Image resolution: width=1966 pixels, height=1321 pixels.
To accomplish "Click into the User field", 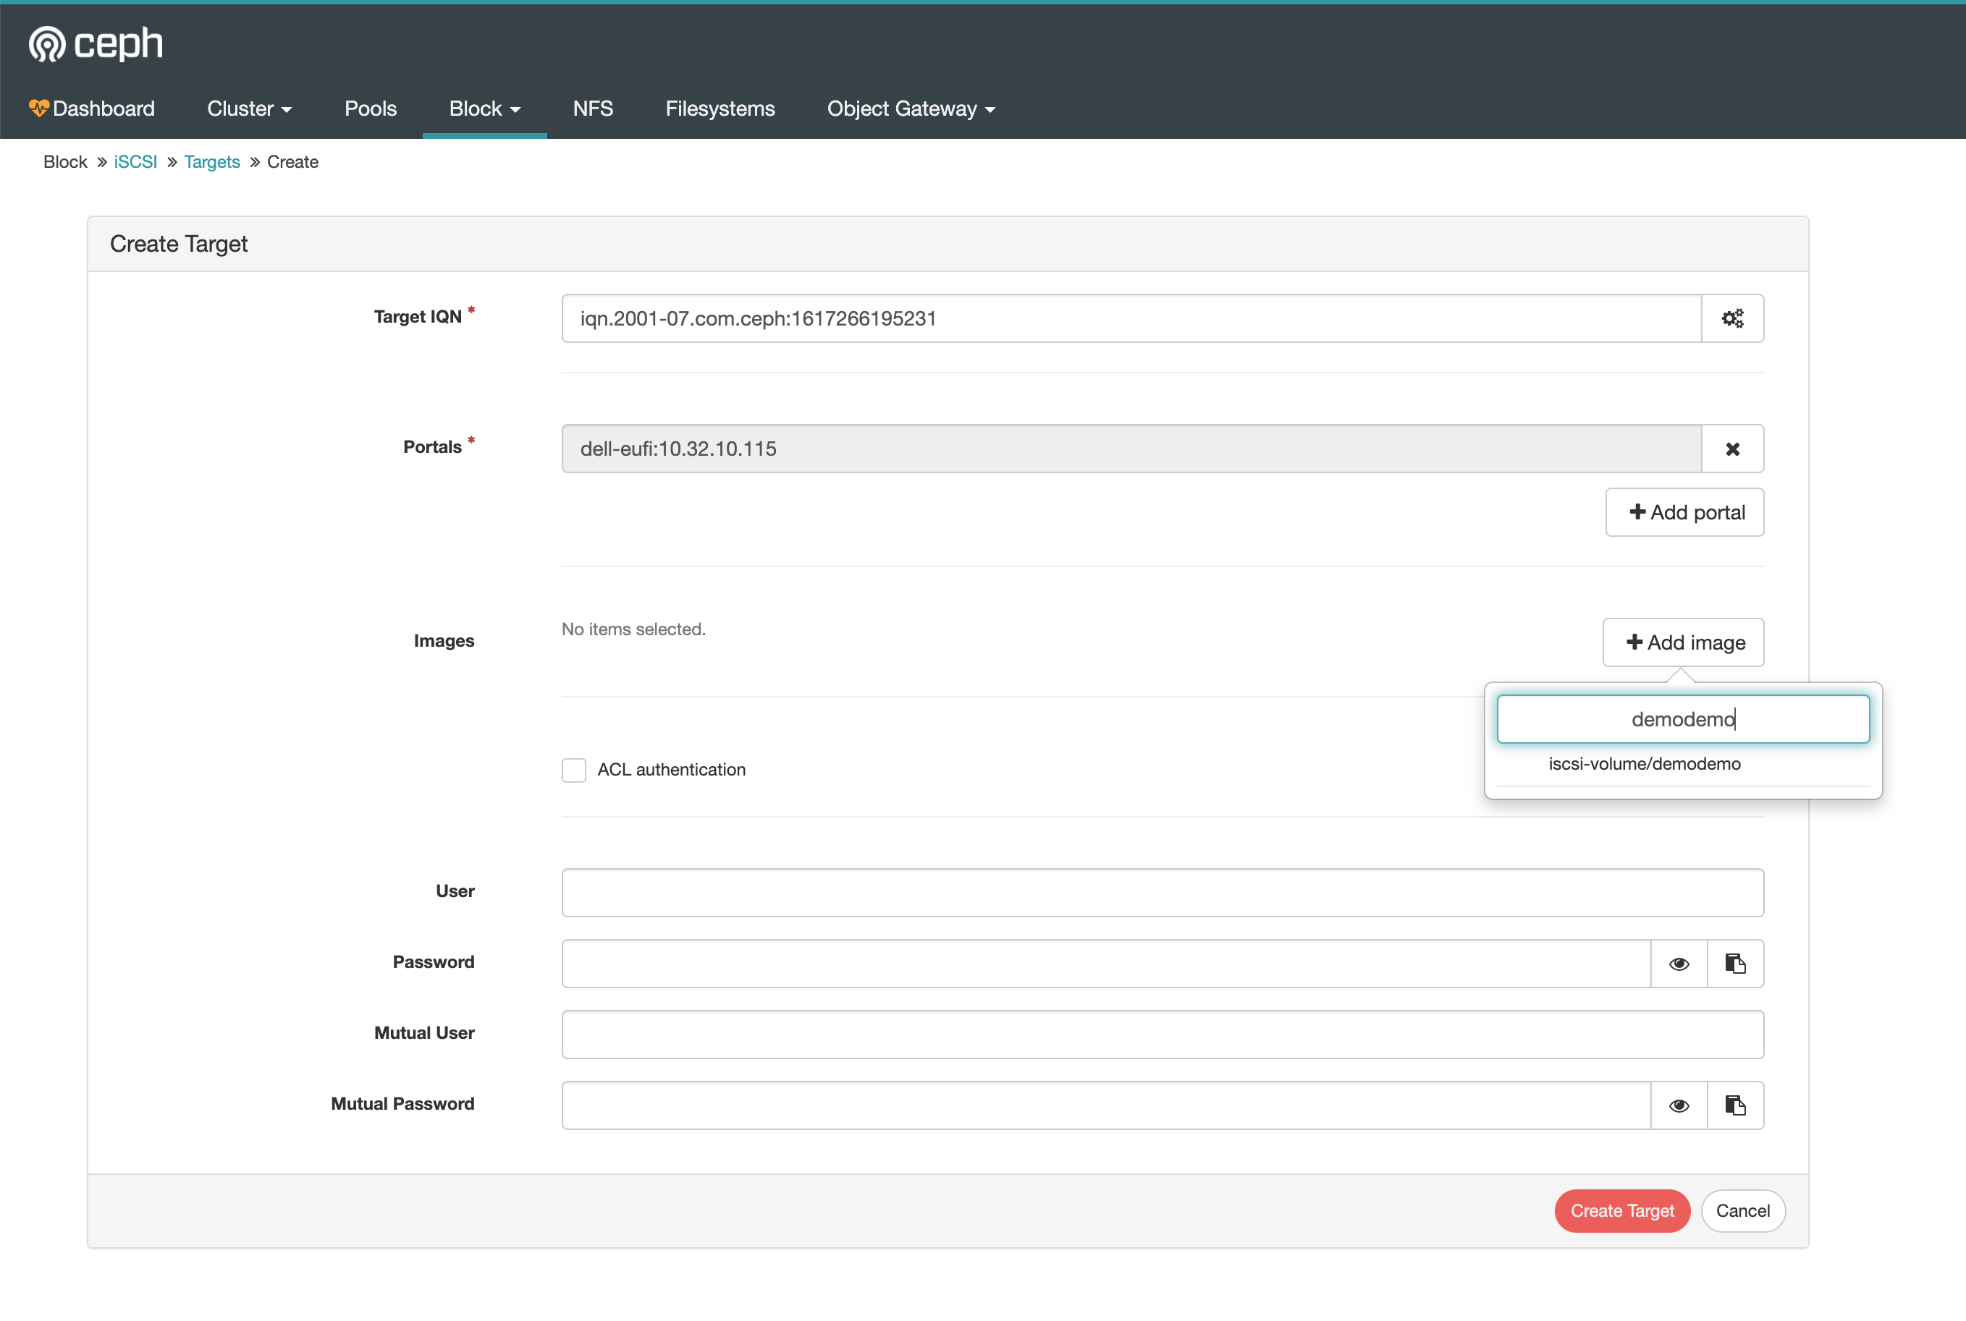I will coord(1163,893).
